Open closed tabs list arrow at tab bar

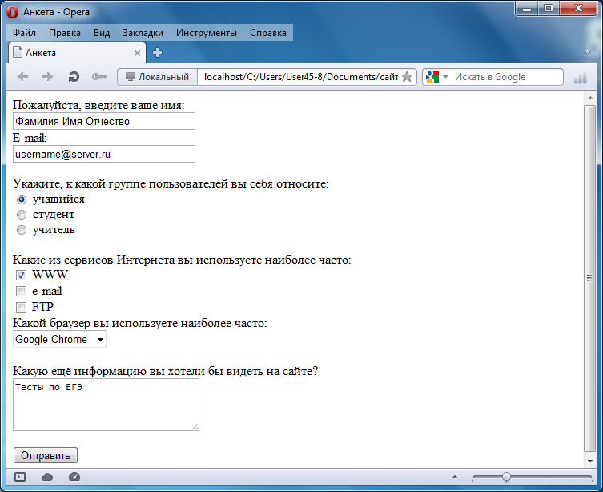(587, 52)
